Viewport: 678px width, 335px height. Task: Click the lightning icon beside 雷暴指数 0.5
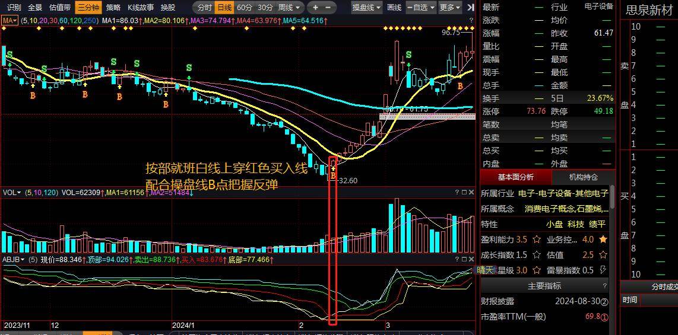(x=603, y=271)
